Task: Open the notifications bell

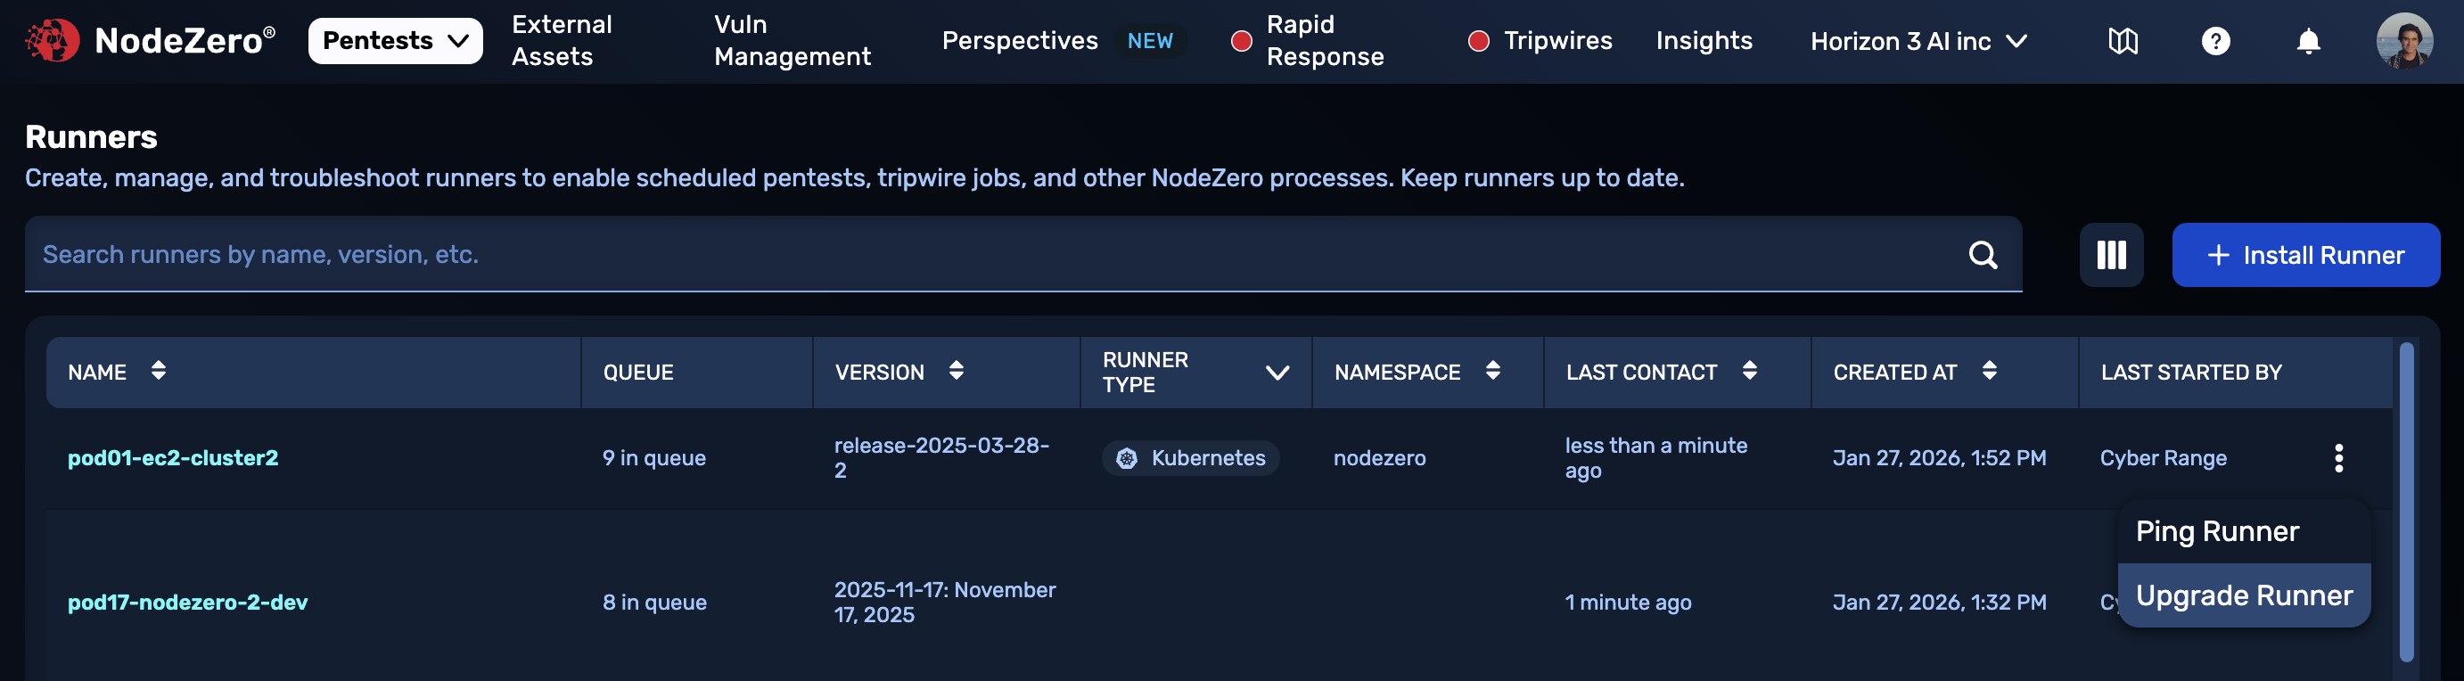Action: (2308, 41)
